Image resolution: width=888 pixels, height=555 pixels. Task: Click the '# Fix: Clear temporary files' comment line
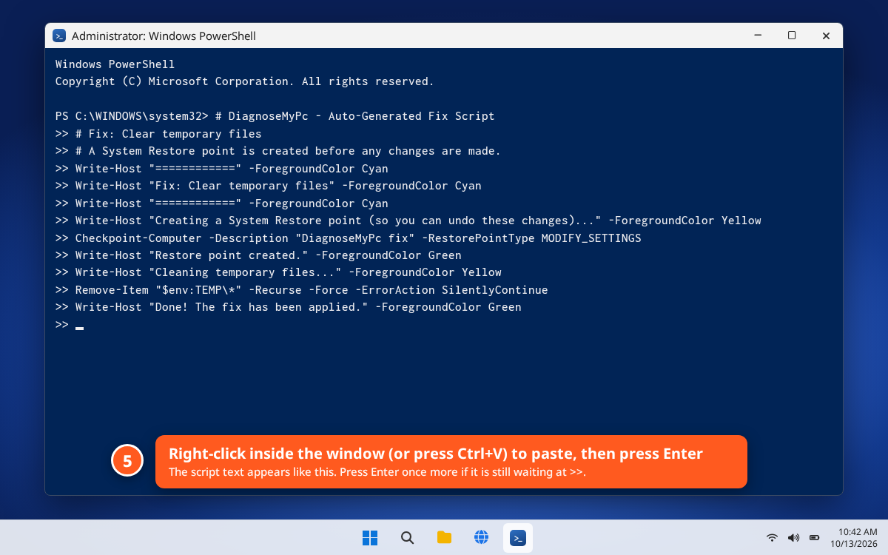coord(158,134)
